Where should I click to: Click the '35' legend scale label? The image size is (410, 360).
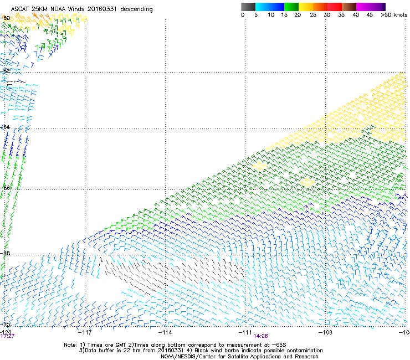[x=341, y=15]
